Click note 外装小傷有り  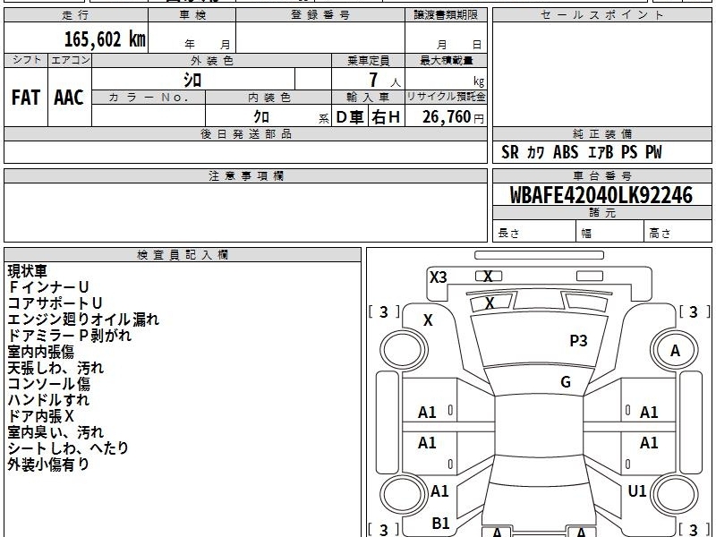coord(48,465)
